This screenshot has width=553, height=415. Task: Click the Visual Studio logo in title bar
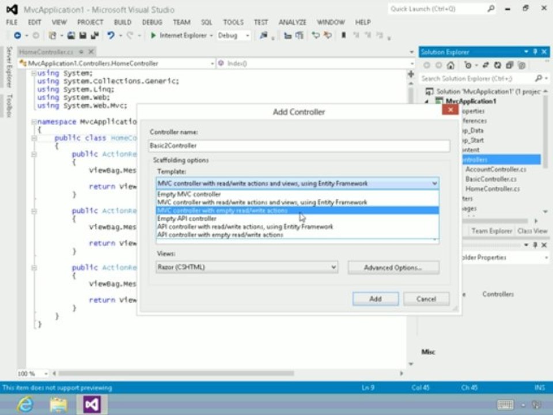[x=12, y=10]
